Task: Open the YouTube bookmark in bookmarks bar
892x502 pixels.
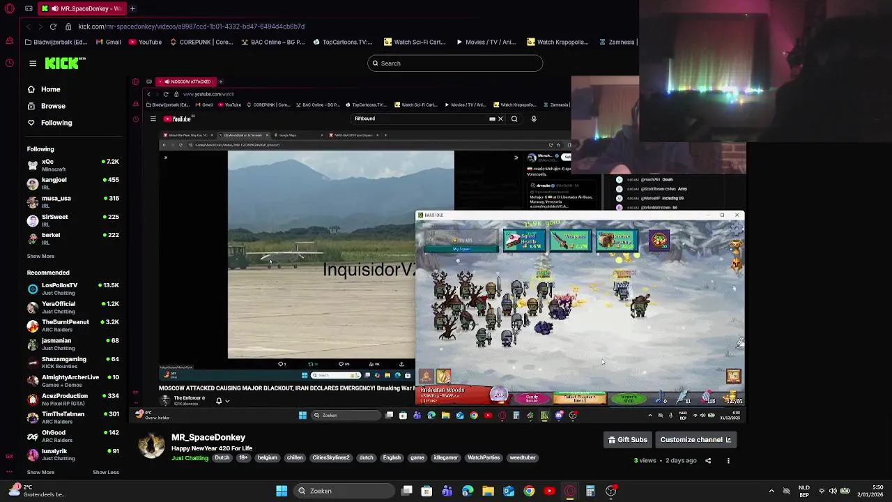Action: point(144,42)
